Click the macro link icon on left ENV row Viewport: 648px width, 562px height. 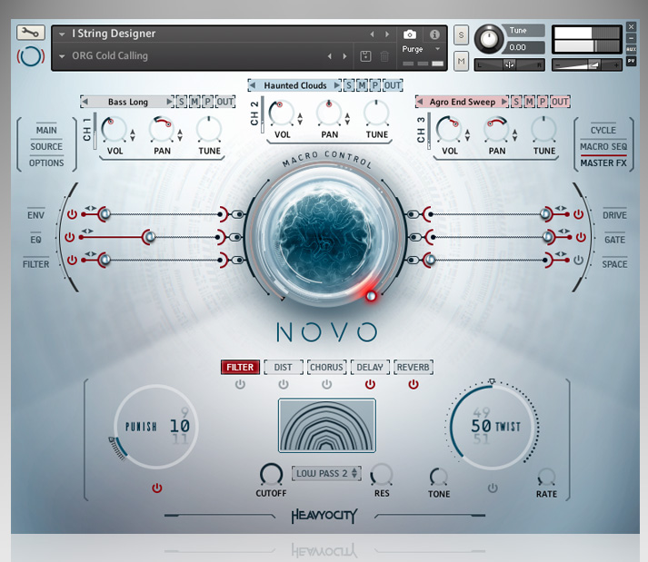coord(238,214)
